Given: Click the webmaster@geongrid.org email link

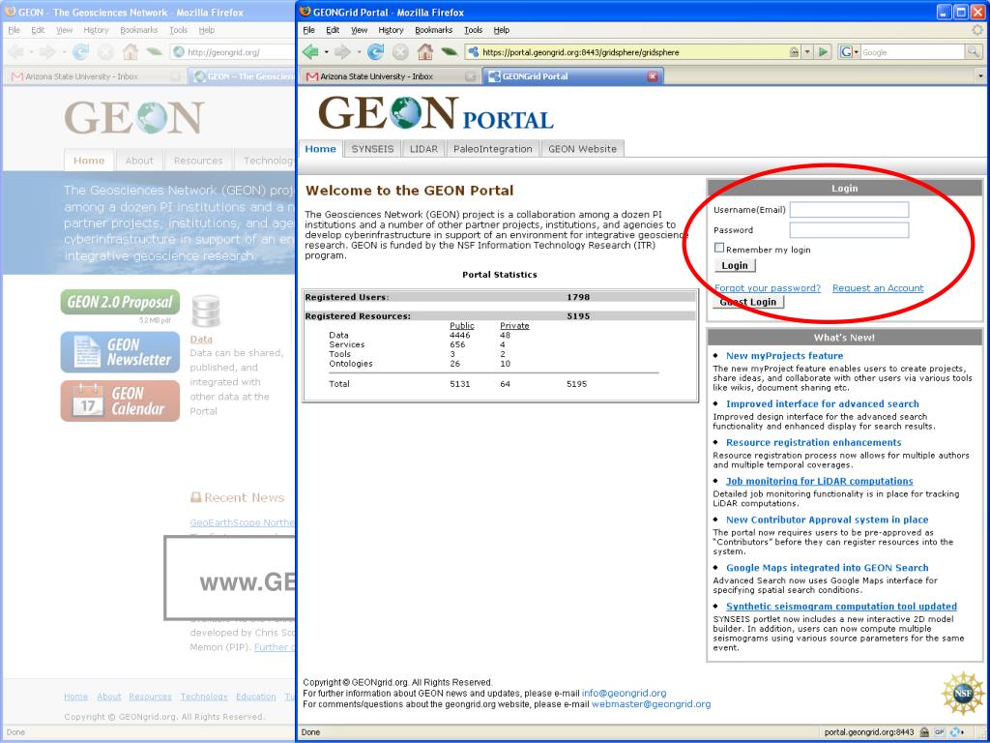Looking at the screenshot, I should point(651,704).
